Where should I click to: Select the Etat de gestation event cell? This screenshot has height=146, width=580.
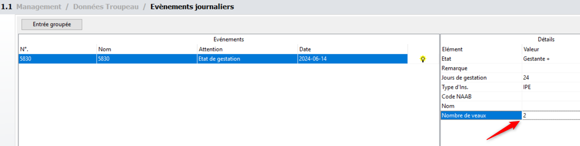click(x=247, y=59)
